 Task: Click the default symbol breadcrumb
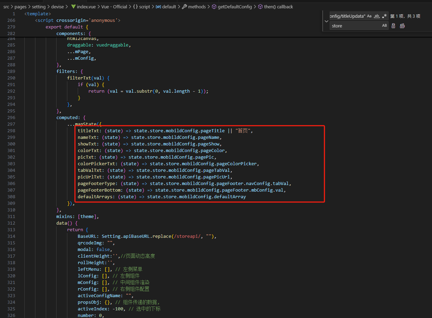click(166, 7)
